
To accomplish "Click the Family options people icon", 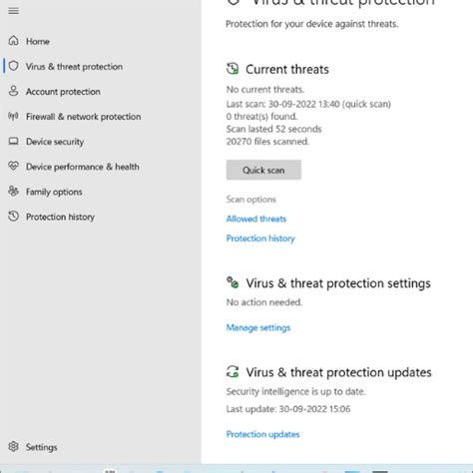I will (x=13, y=191).
